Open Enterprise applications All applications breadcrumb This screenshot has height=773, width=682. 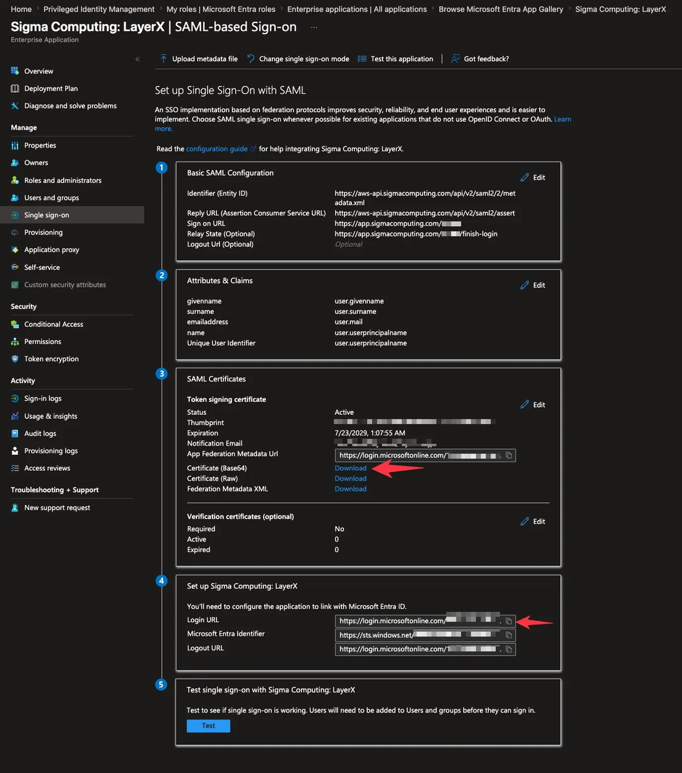[357, 9]
